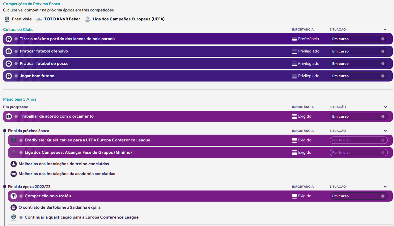Click trophy icon on 'Liga dos Campeões' objective

[x=14, y=153]
